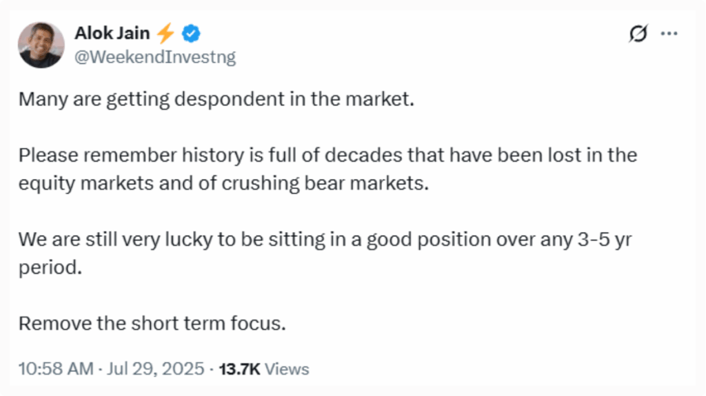Screen dimensions: 706x396
Task: Click the Grok explain-post icon
Action: [x=638, y=33]
